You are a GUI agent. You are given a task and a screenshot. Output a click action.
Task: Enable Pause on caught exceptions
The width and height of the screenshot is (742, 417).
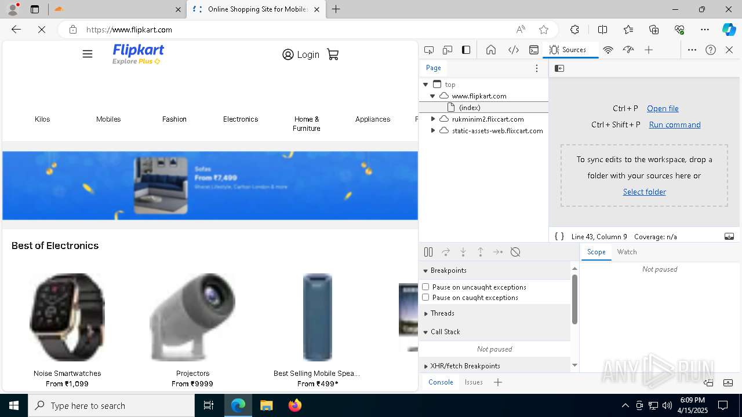click(425, 297)
